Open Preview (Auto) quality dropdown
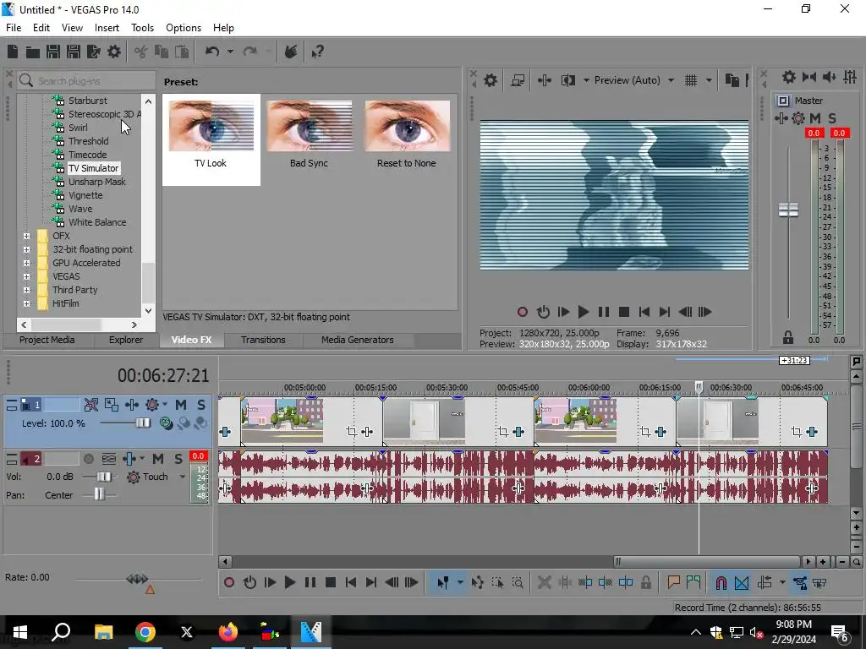866x649 pixels. (x=671, y=80)
